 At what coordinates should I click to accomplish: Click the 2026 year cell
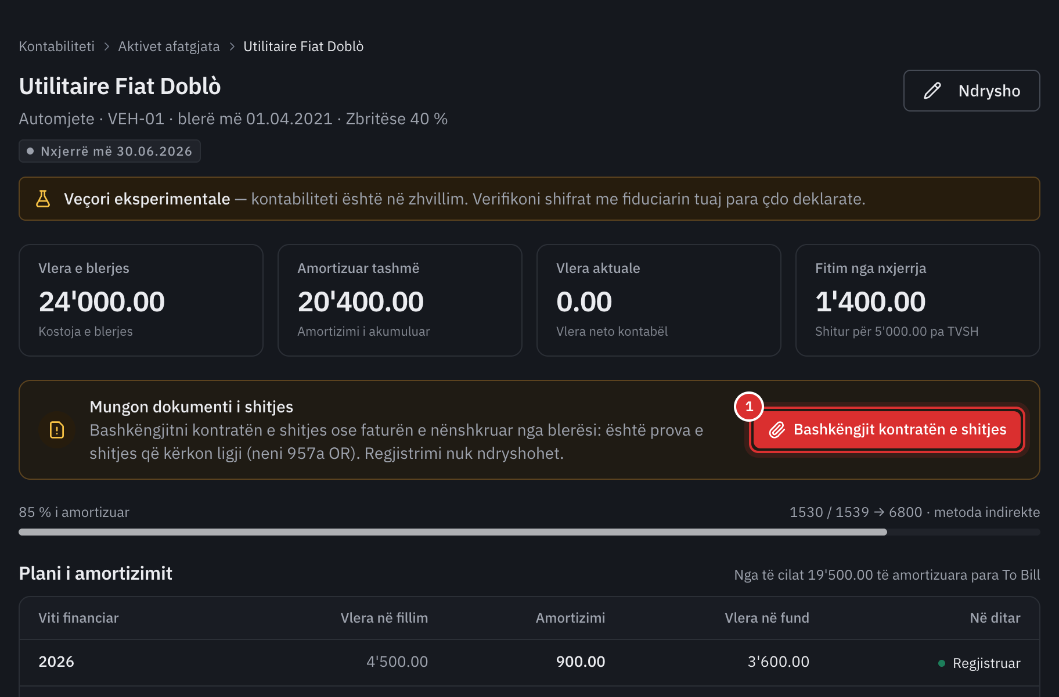point(56,662)
